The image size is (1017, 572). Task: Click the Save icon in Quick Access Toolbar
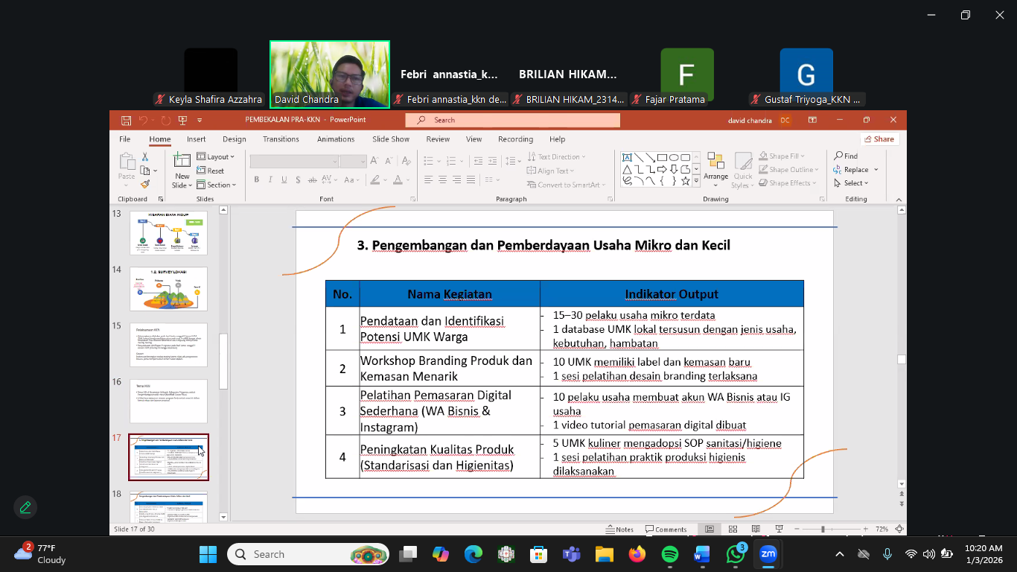(126, 120)
